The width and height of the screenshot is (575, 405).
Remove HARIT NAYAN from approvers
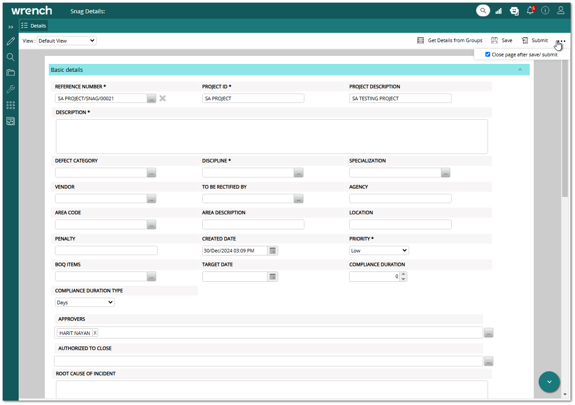pyautogui.click(x=95, y=333)
